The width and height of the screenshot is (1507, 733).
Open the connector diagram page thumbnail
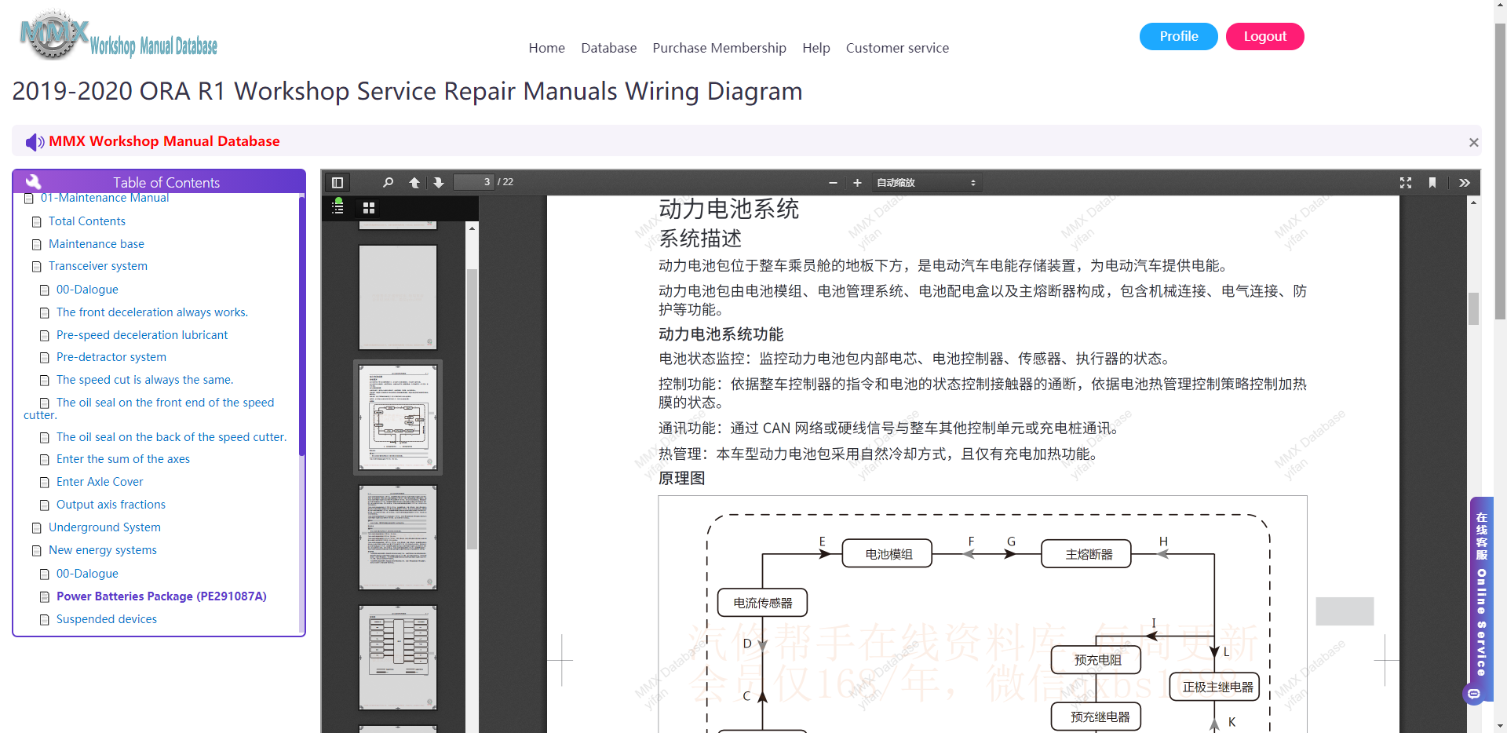point(398,658)
